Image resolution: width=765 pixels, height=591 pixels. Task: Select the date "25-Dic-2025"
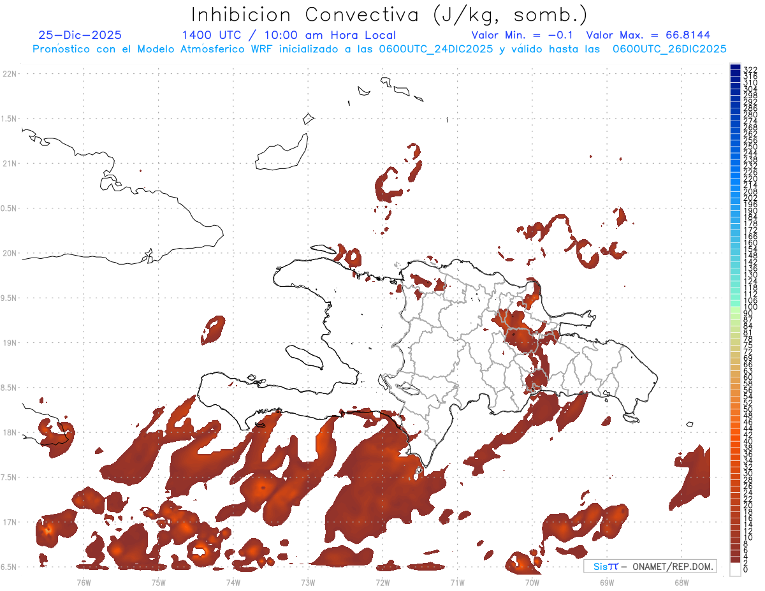pyautogui.click(x=80, y=36)
